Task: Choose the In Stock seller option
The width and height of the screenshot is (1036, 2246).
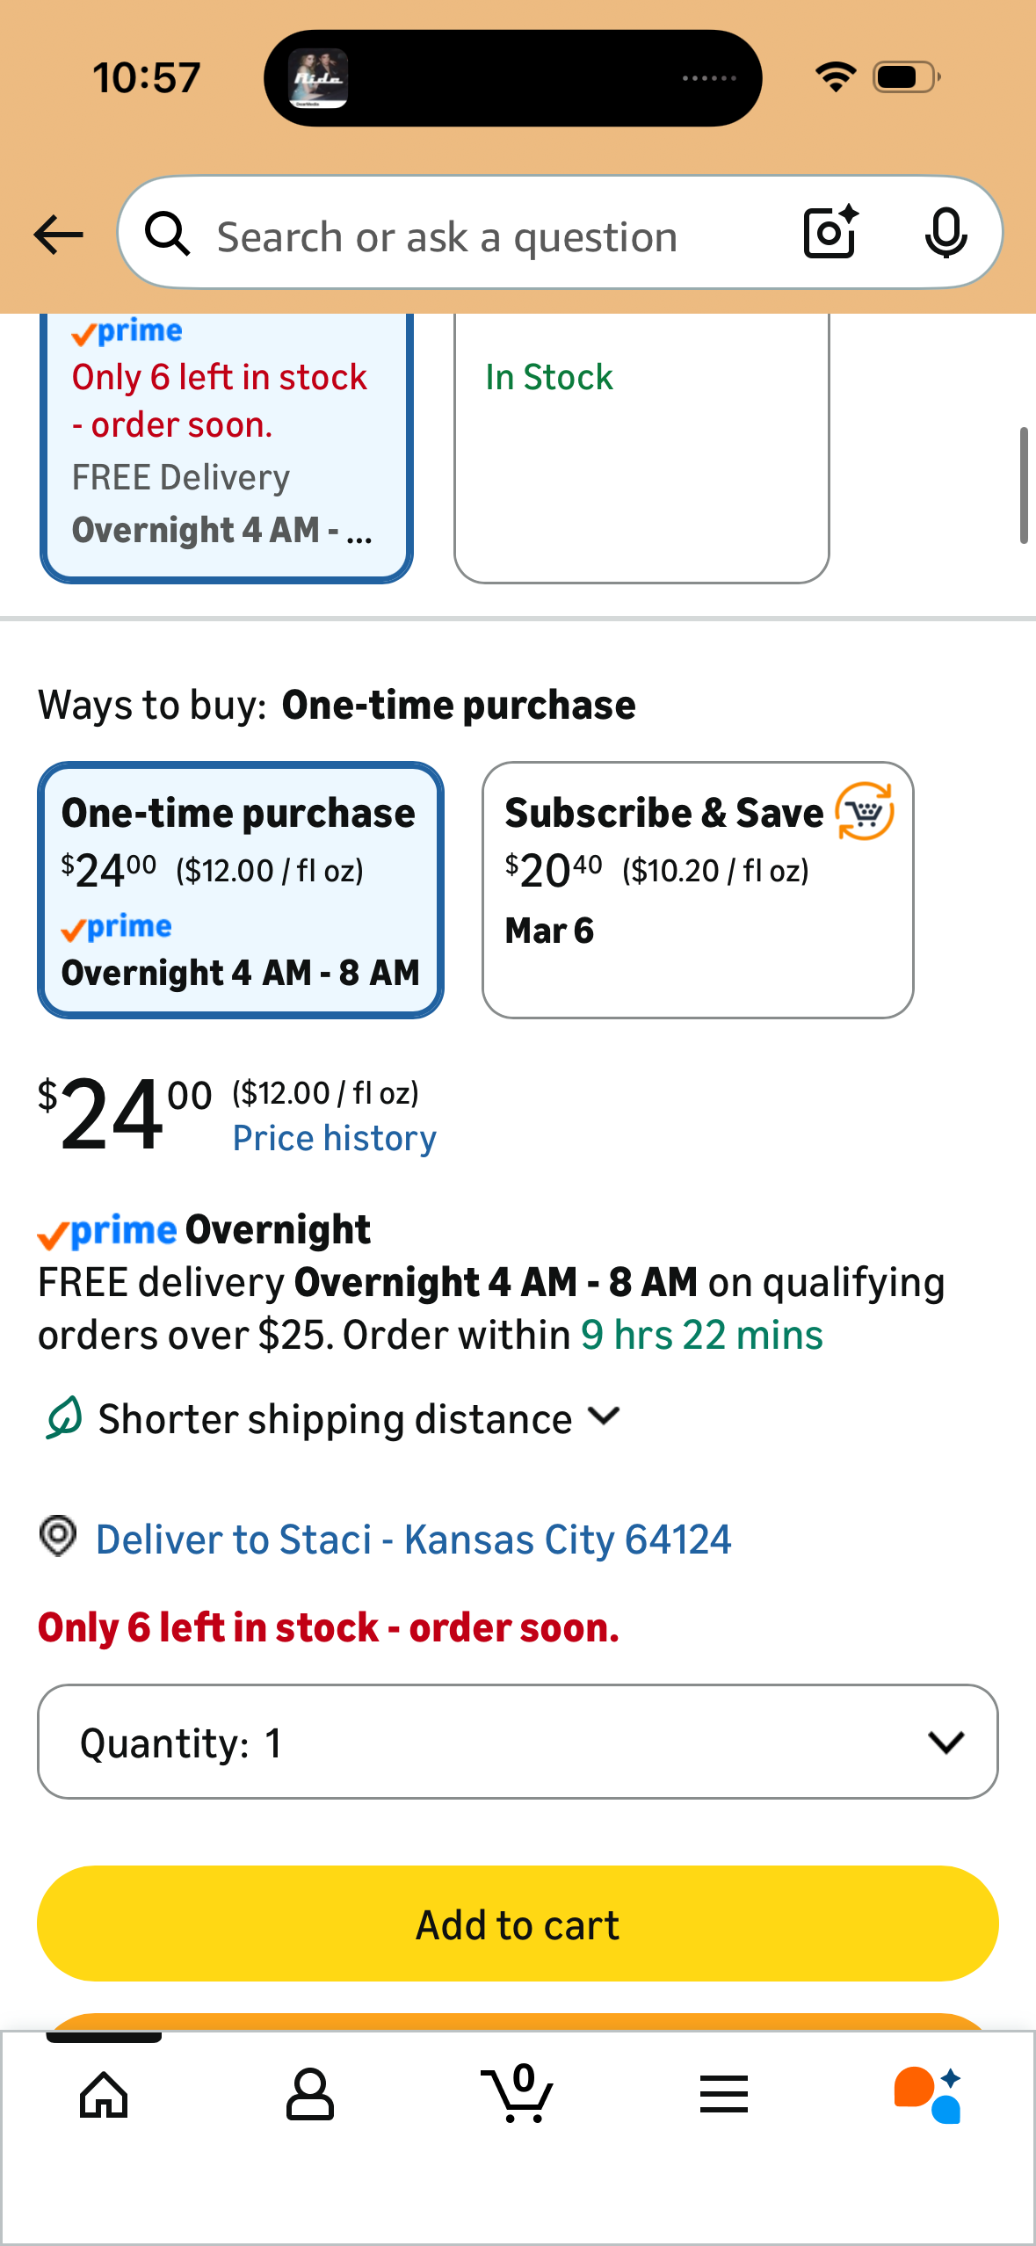Action: 641,446
